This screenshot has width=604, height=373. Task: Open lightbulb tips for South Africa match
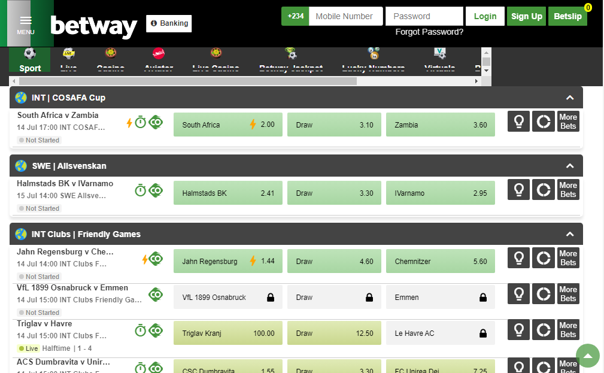point(518,122)
